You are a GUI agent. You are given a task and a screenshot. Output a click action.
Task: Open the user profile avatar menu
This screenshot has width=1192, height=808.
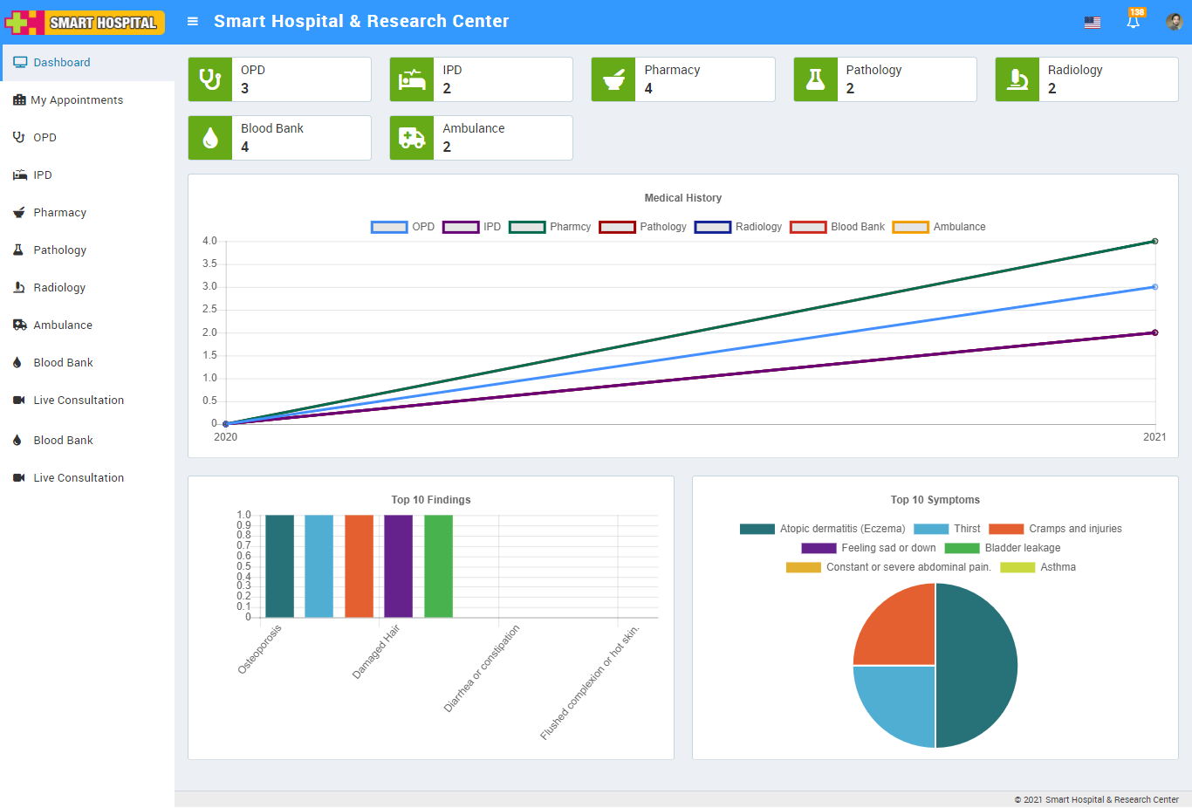[1174, 21]
